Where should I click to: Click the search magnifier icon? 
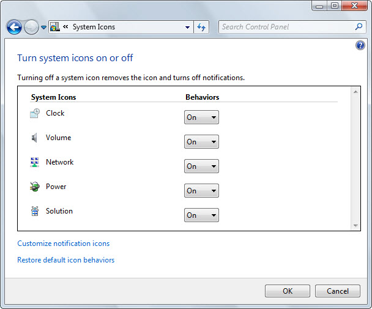point(359,26)
